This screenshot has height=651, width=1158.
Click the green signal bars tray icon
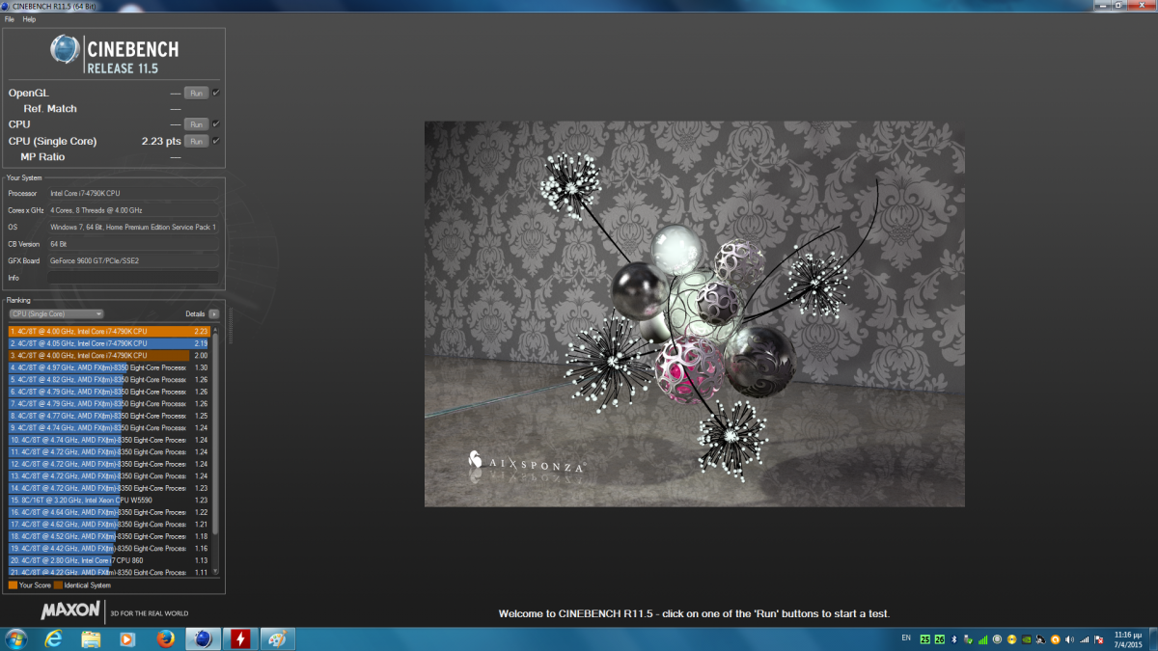point(983,639)
